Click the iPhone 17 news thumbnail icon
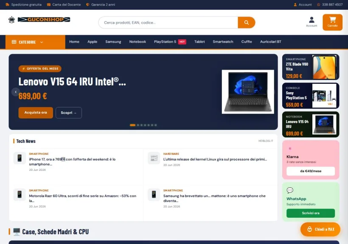The width and height of the screenshot is (348, 244). tap(20, 158)
